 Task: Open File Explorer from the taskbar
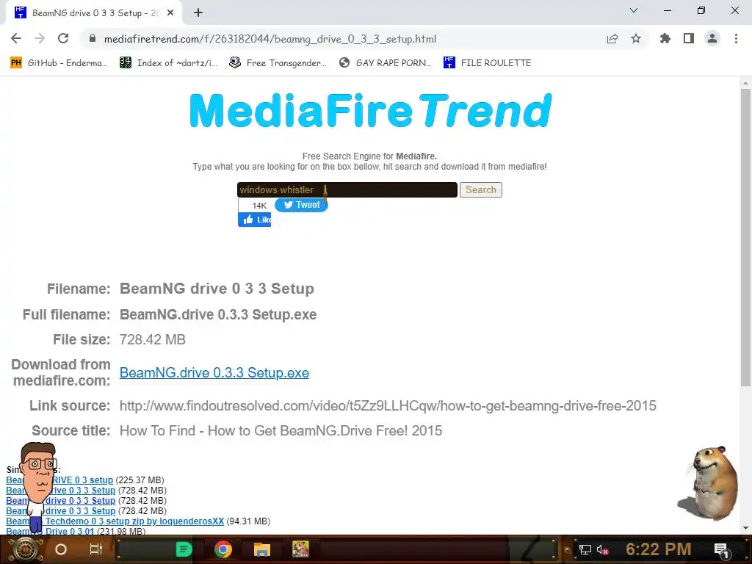click(262, 549)
